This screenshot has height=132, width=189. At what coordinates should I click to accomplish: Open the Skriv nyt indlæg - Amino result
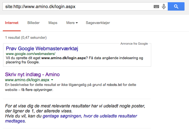(x=32, y=75)
